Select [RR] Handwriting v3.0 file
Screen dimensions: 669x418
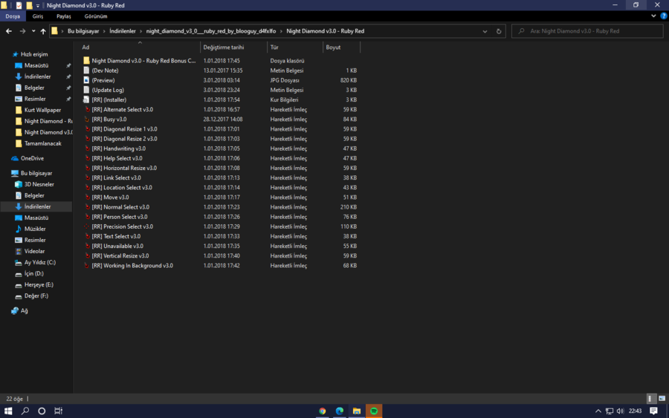[x=118, y=148]
